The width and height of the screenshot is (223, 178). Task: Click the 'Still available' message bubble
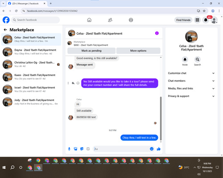[x=84, y=111]
